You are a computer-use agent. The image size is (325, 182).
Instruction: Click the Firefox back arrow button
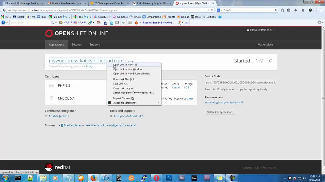click(x=4, y=10)
